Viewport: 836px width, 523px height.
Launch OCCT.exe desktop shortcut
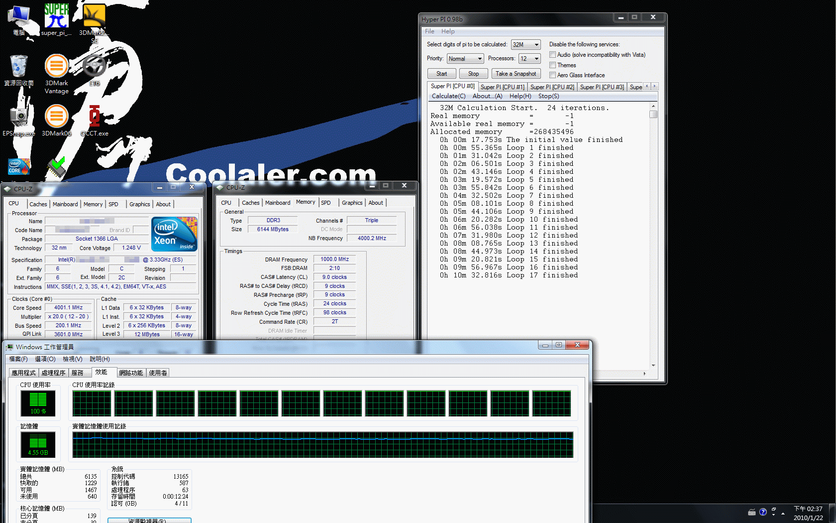click(x=95, y=120)
